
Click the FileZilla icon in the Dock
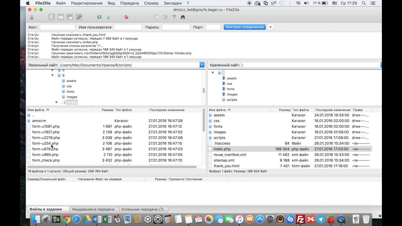click(300, 219)
